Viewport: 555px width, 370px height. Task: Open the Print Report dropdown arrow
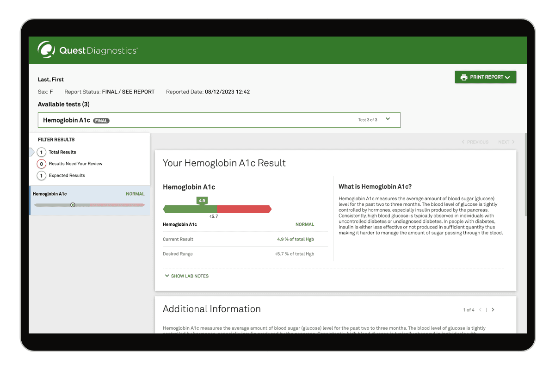click(x=507, y=77)
